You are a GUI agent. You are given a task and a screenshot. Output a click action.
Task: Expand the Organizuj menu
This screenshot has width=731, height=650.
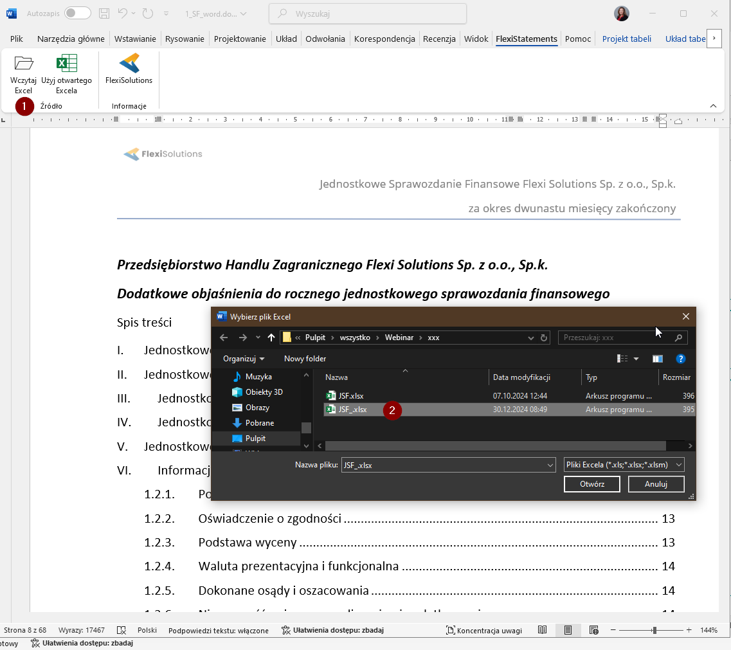click(244, 359)
